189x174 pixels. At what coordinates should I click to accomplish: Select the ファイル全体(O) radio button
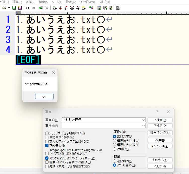(x=114, y=165)
